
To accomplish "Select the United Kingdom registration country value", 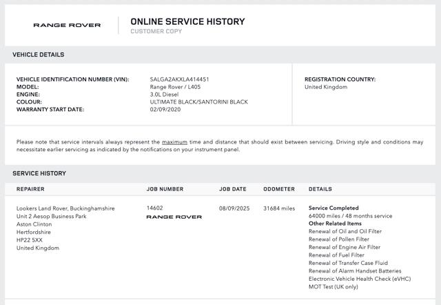I will pos(326,87).
